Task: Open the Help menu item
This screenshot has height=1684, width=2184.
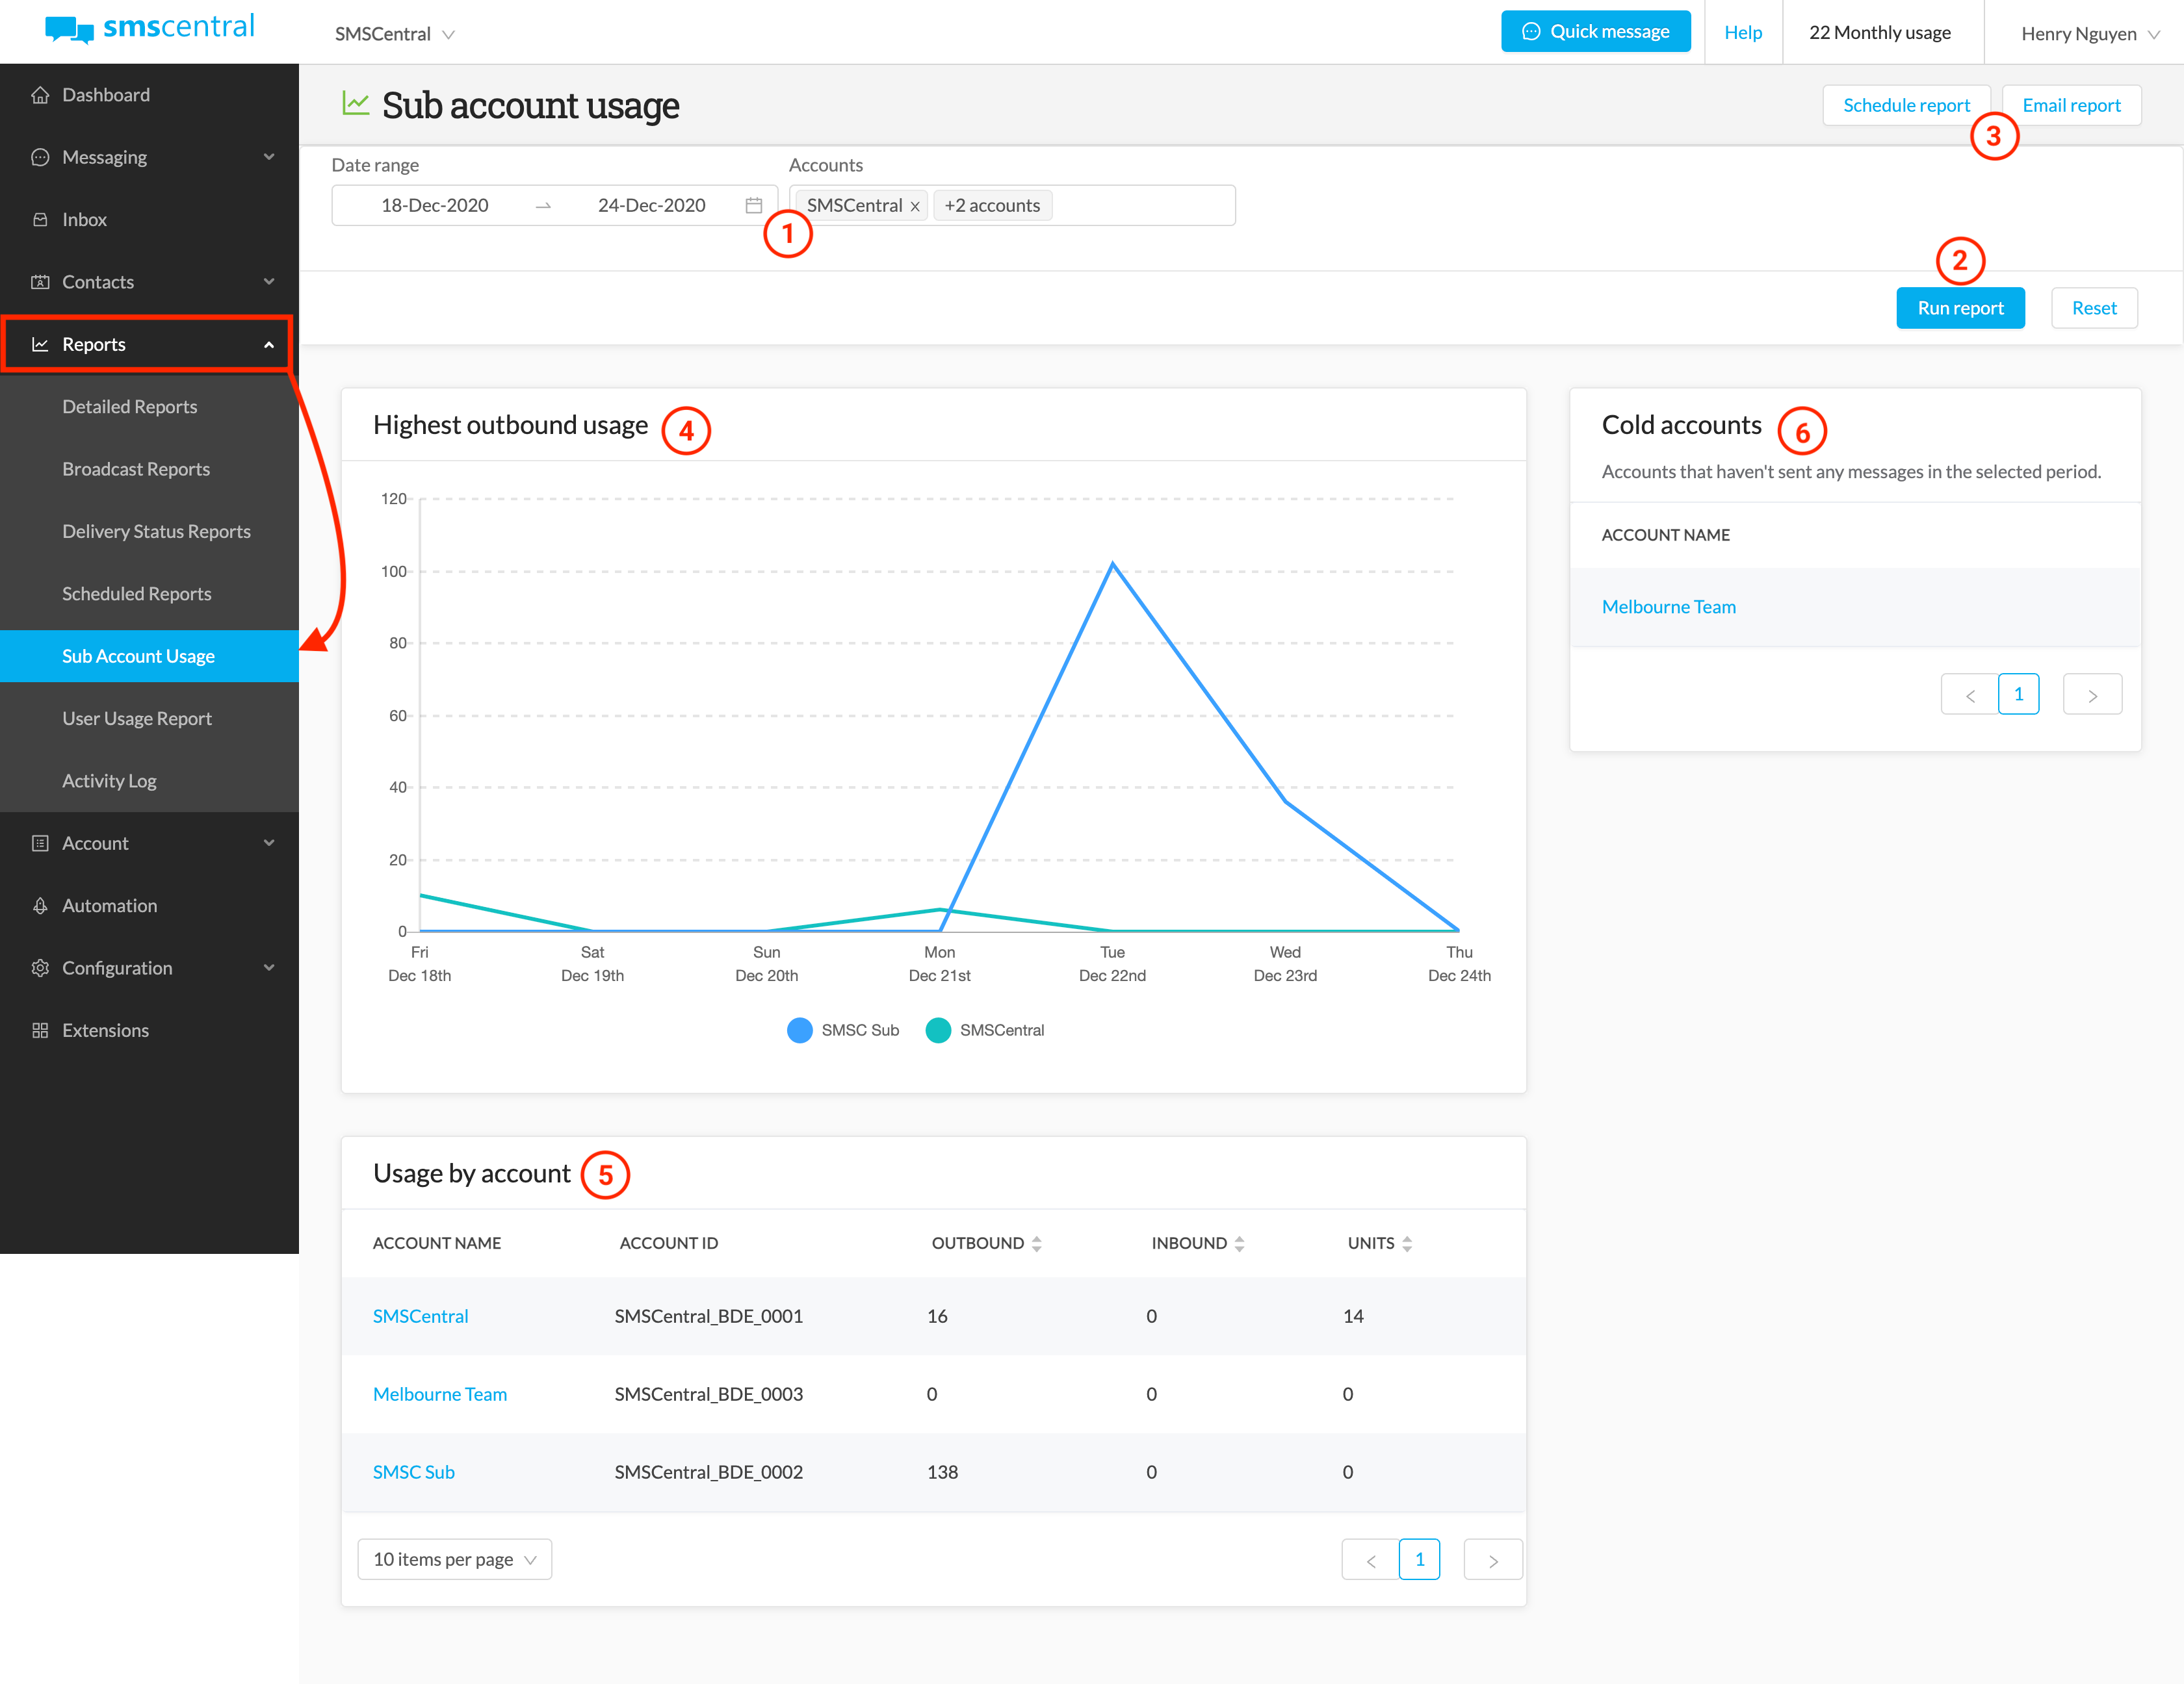Action: coord(1743,32)
